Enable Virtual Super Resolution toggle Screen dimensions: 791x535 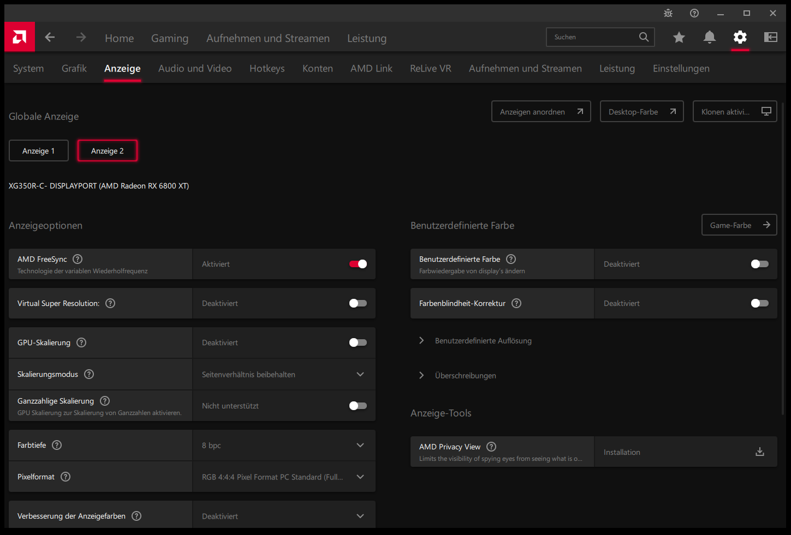(x=358, y=303)
